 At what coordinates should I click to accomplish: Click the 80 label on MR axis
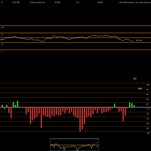[x=147, y=90]
